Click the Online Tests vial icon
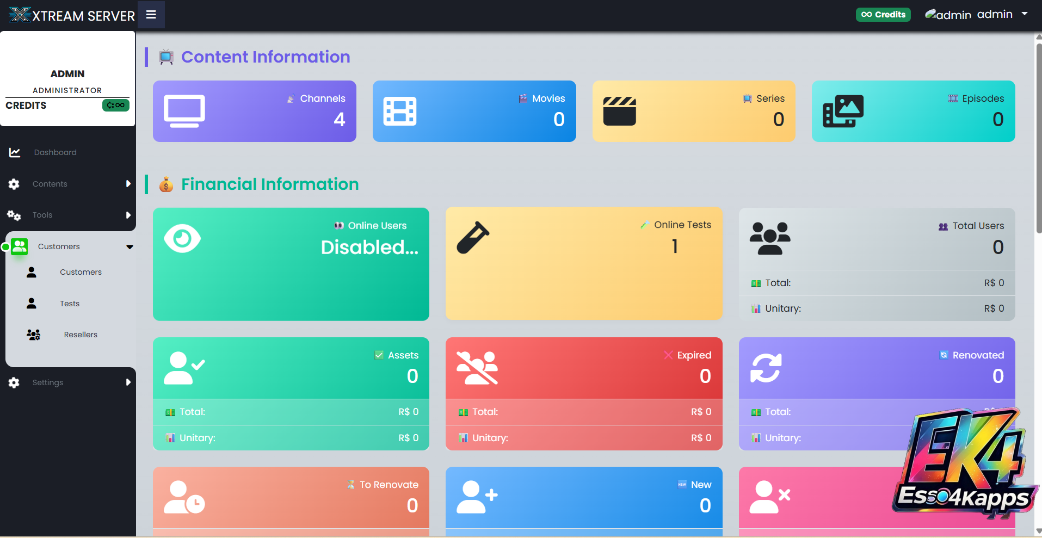The width and height of the screenshot is (1042, 538). 473,238
